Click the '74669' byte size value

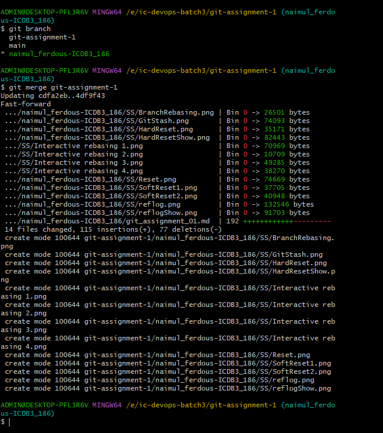pyautogui.click(x=274, y=180)
